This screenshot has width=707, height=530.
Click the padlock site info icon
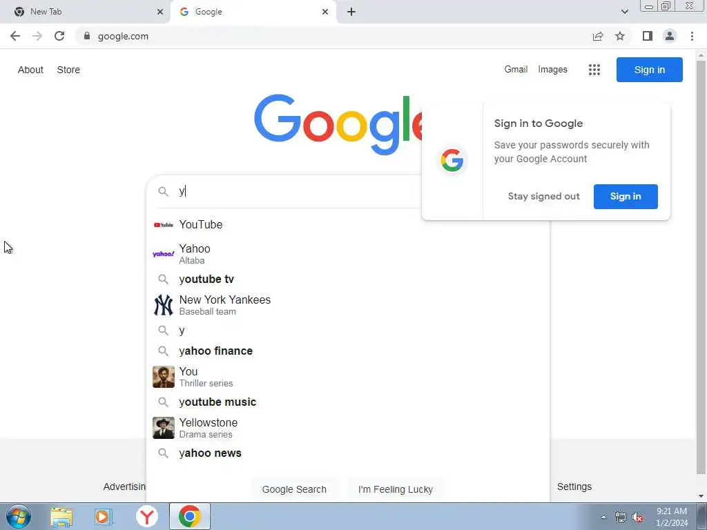(x=87, y=36)
